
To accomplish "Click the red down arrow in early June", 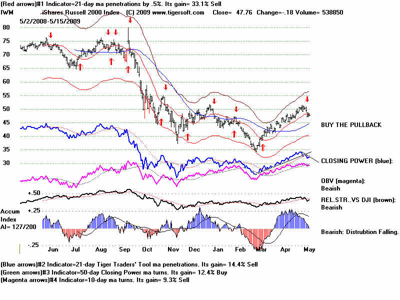I will click(50, 35).
